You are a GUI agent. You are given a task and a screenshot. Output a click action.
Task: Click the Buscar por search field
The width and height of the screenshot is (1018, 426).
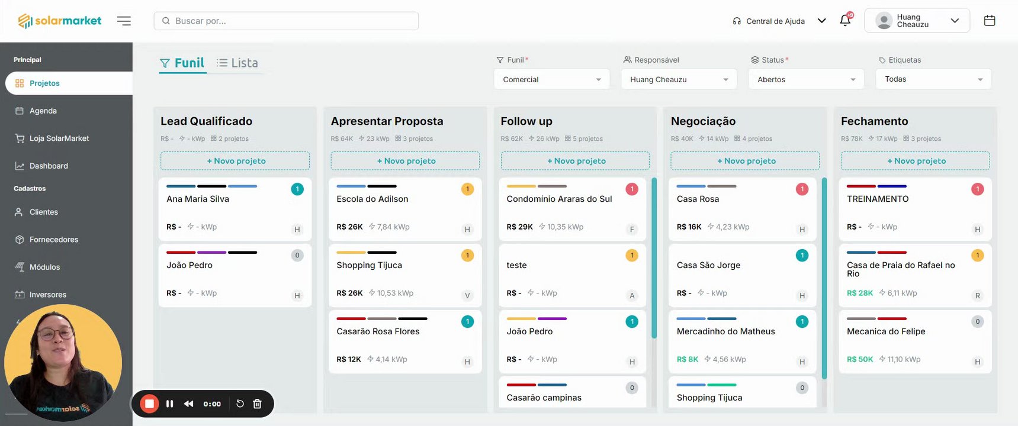tap(286, 21)
